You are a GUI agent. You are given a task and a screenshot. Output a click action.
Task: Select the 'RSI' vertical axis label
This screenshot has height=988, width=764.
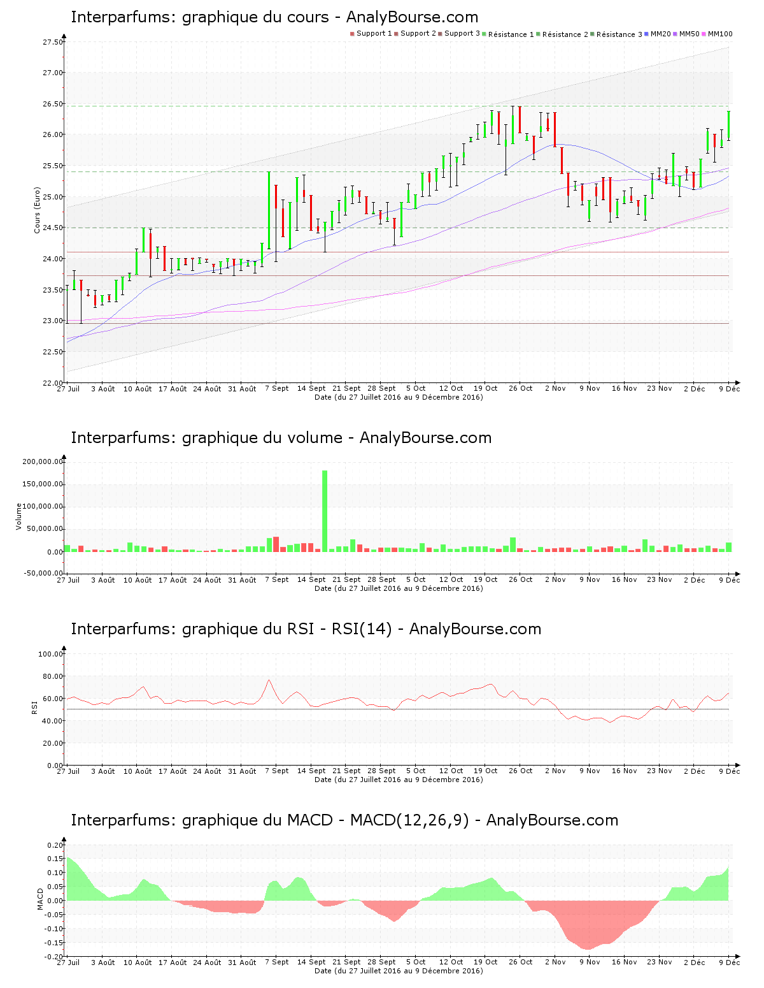pos(34,707)
